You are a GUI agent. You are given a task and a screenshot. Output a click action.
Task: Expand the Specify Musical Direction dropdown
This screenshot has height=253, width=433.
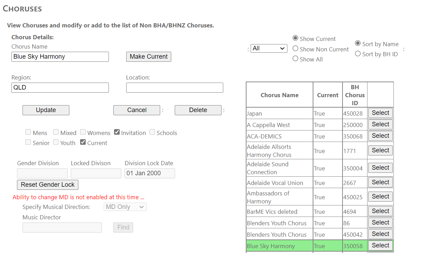tap(125, 207)
